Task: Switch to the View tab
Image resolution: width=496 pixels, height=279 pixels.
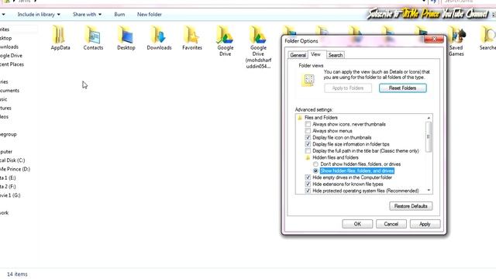Action: pos(315,54)
